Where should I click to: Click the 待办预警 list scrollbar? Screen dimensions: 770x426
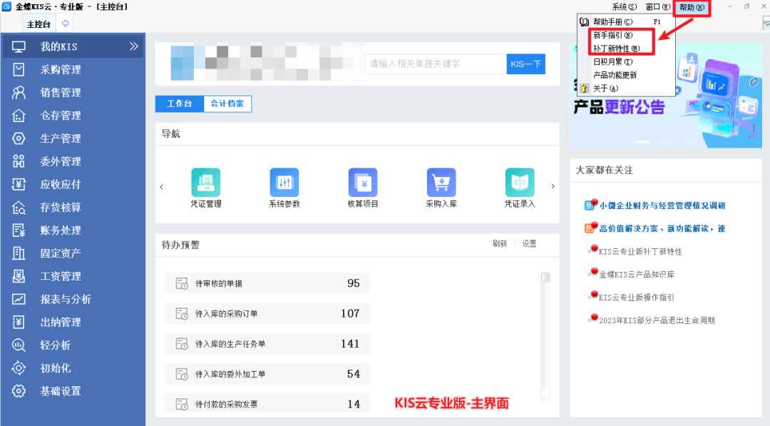pos(545,278)
